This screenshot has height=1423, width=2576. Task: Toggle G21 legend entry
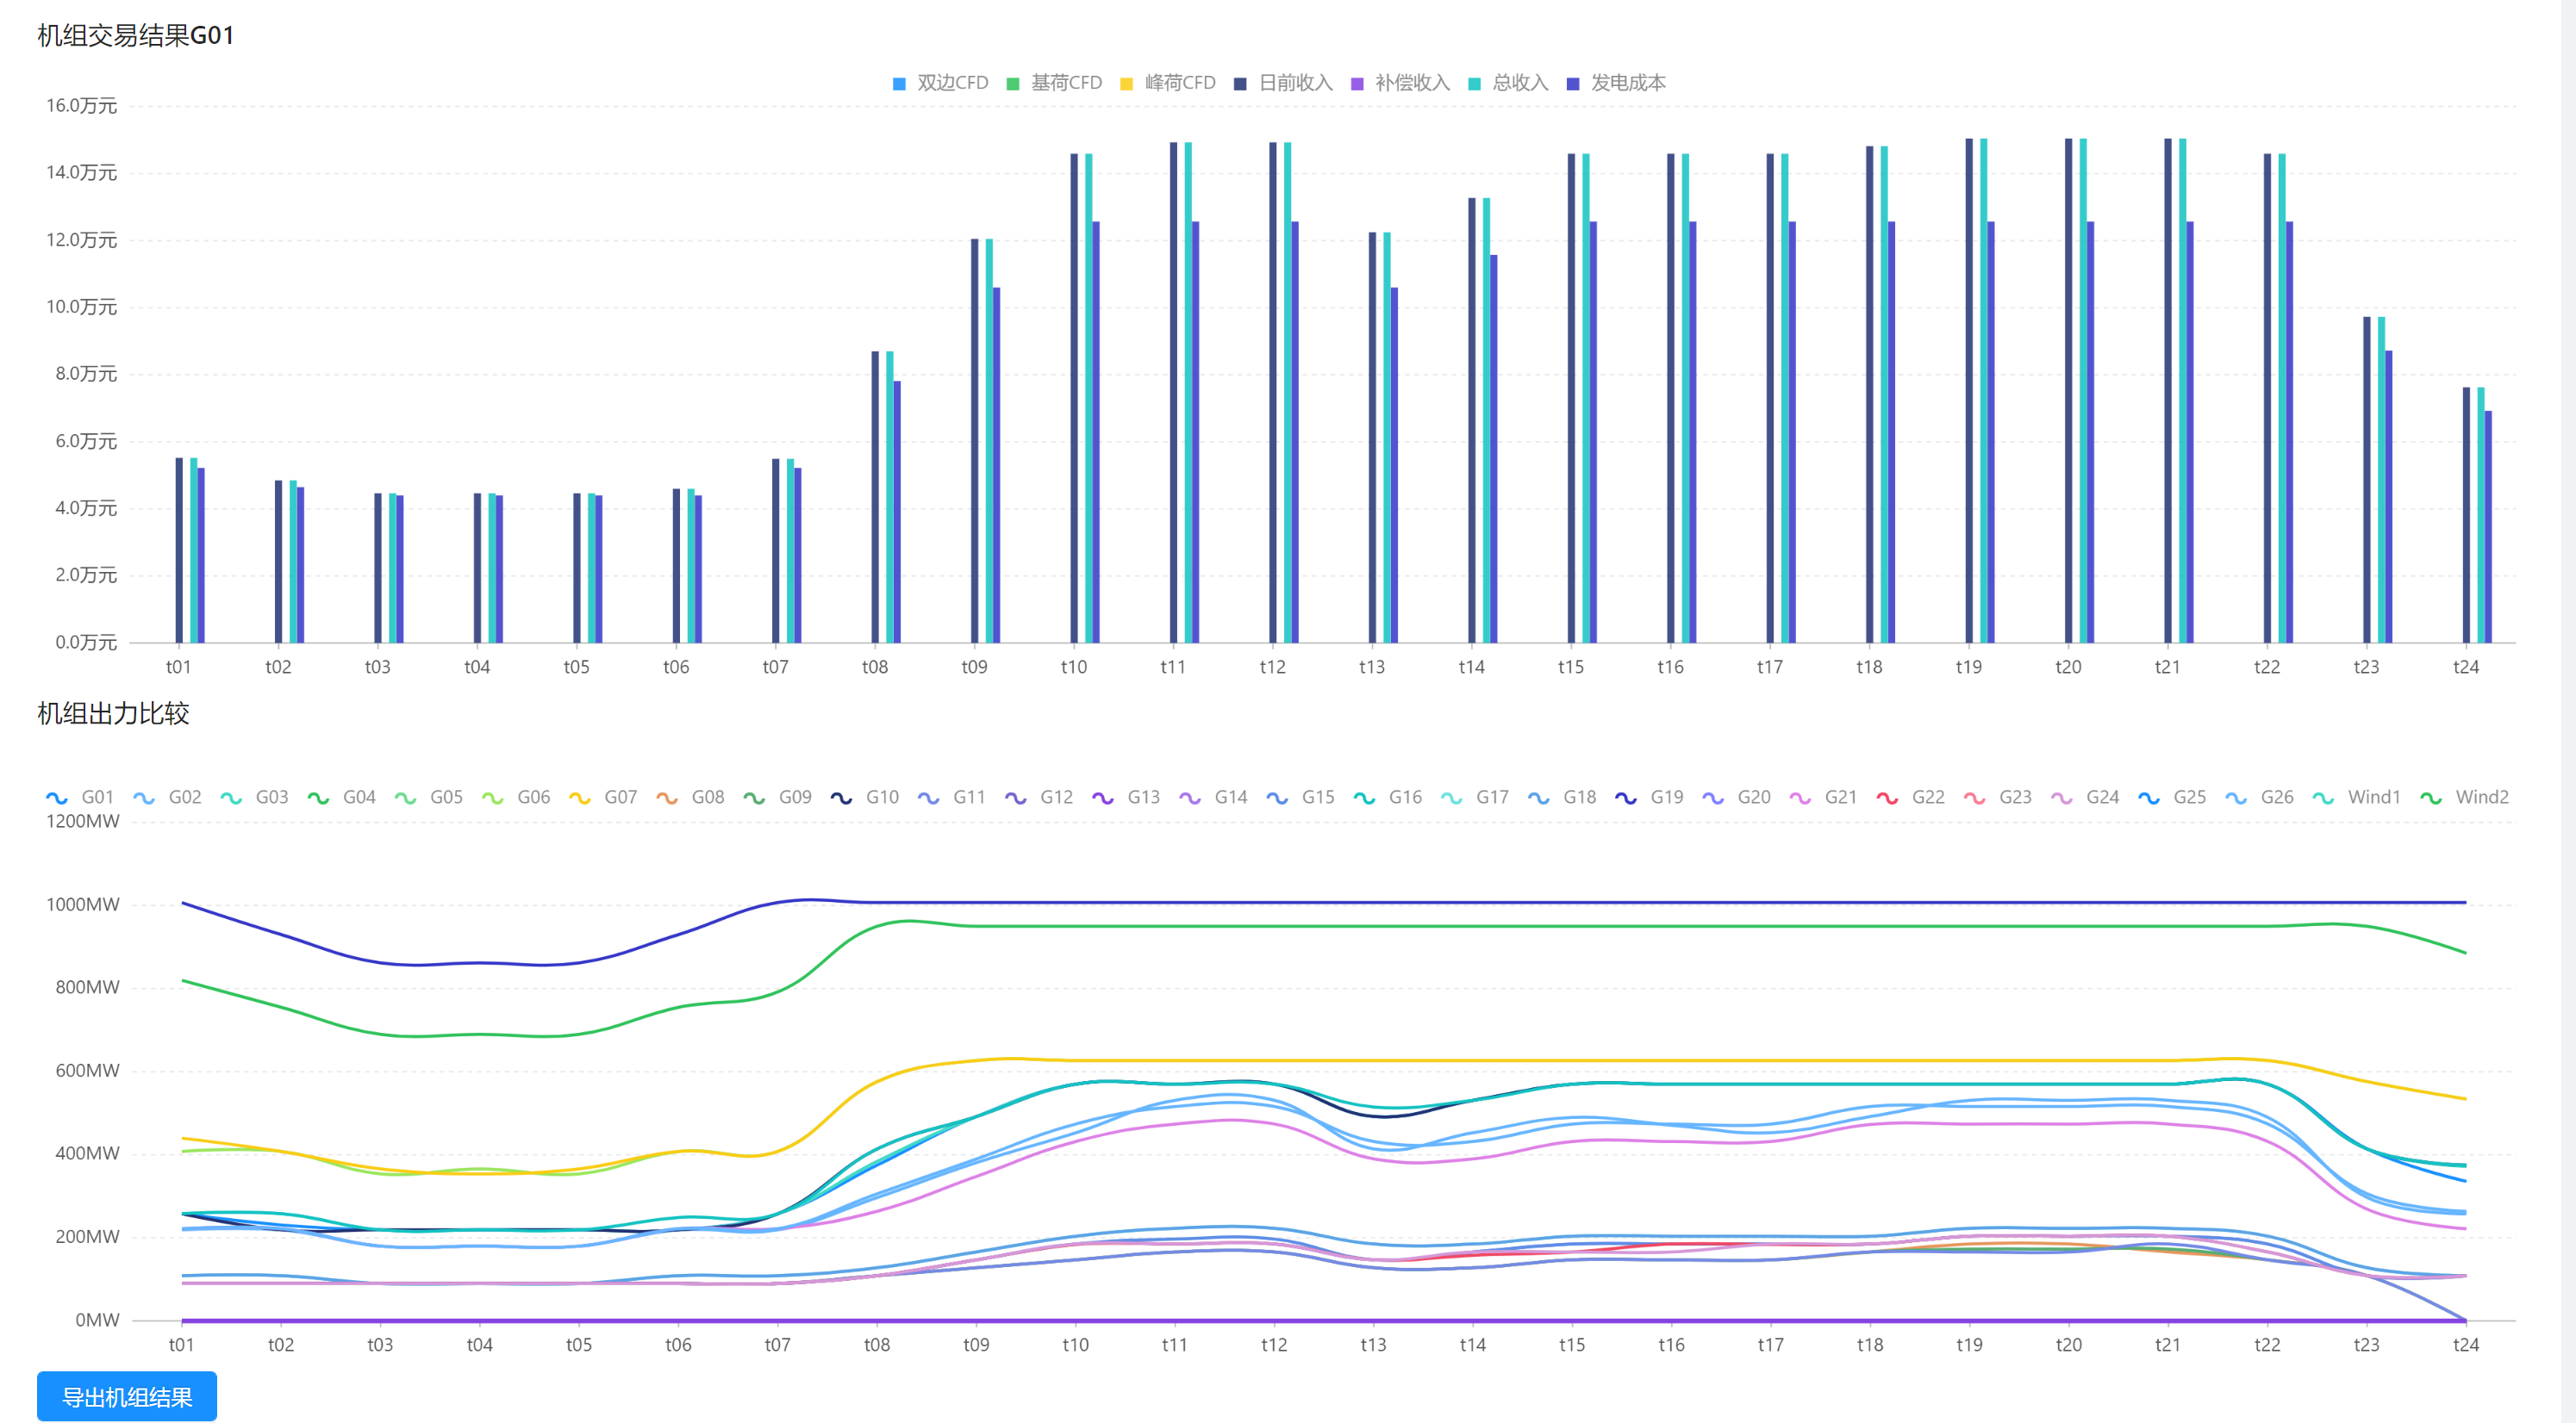tap(1823, 798)
